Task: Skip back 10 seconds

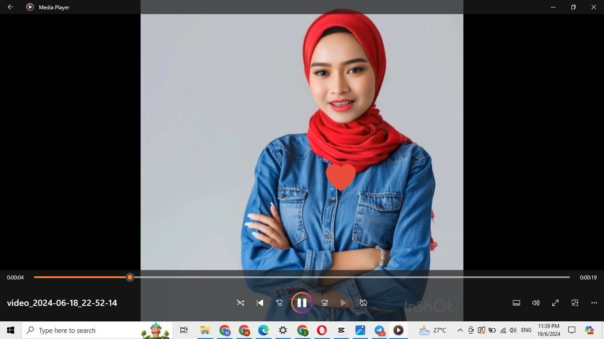Action: tap(279, 303)
